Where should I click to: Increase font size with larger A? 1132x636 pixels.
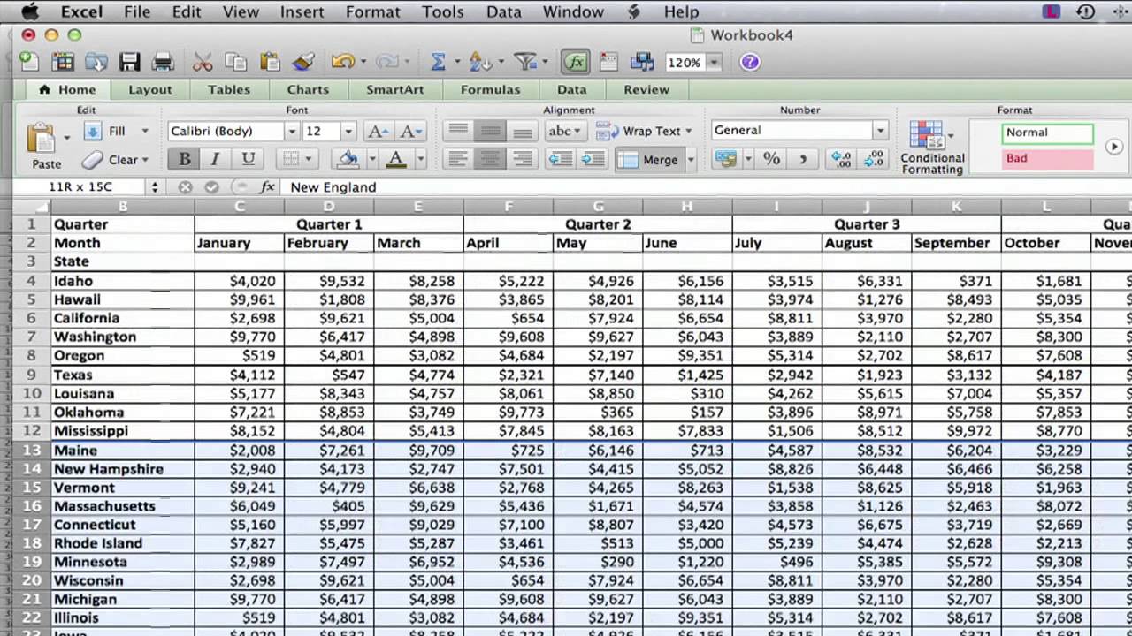pyautogui.click(x=378, y=131)
